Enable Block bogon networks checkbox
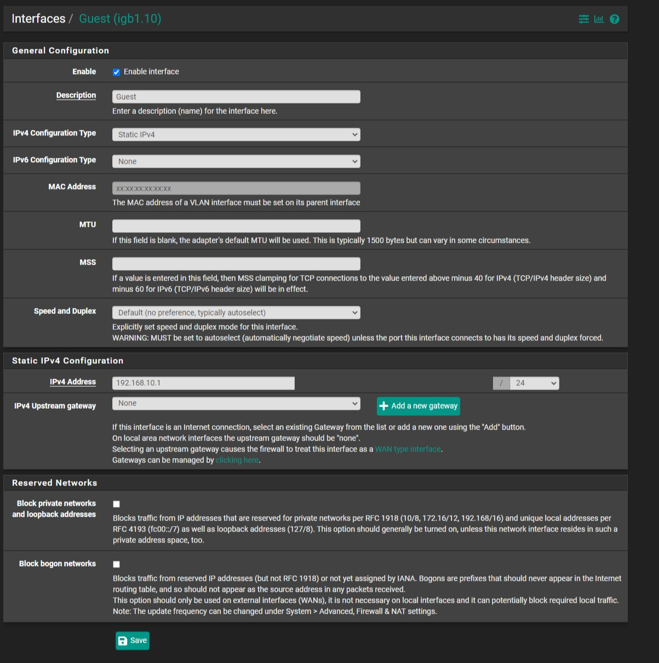659x663 pixels. [x=116, y=564]
